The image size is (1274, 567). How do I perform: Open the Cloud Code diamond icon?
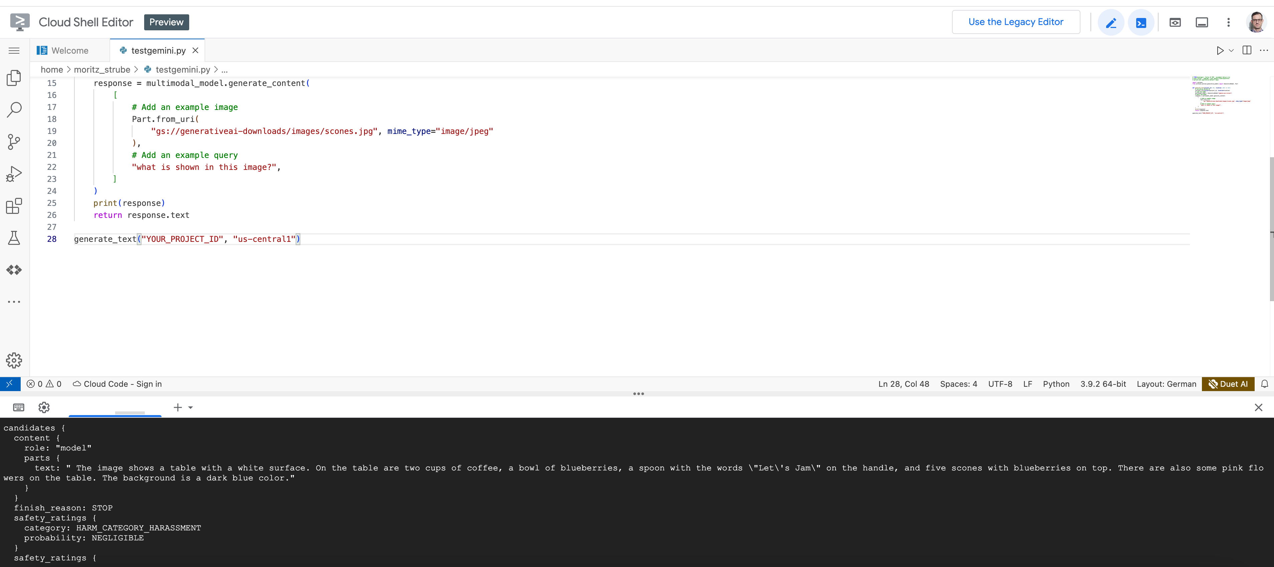click(x=14, y=270)
